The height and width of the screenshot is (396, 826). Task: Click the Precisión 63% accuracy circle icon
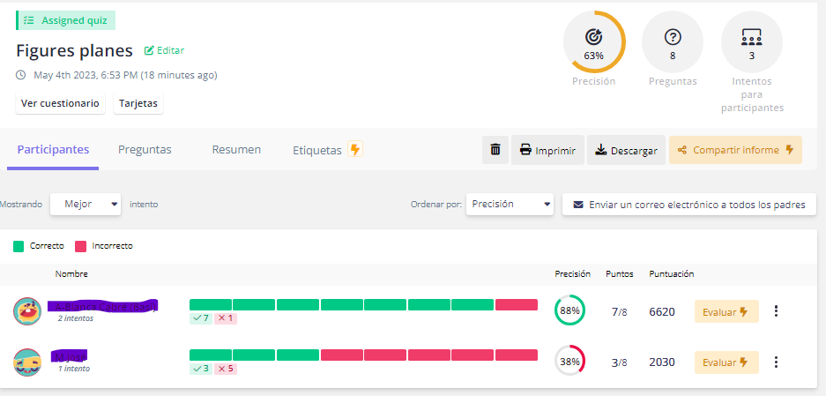pos(593,41)
